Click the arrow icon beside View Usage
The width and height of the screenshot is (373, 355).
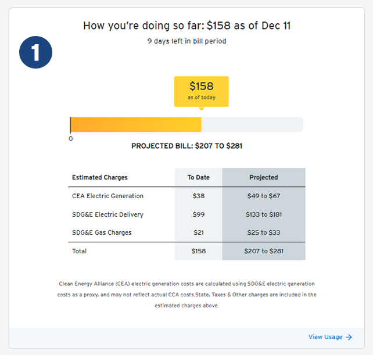tap(349, 337)
